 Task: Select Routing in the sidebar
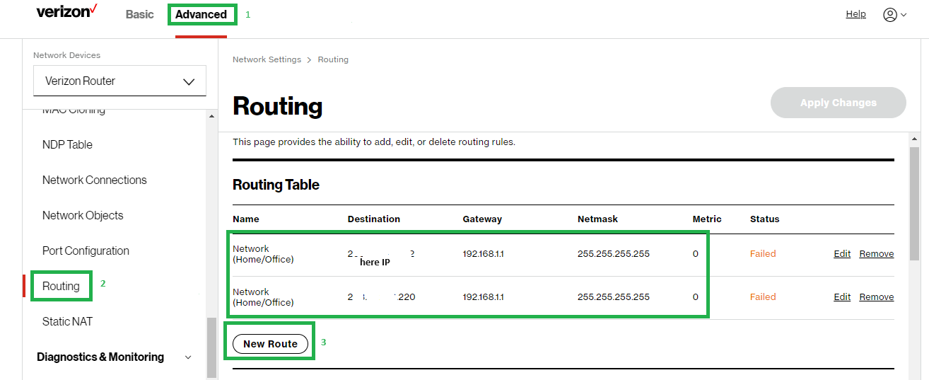coord(61,286)
